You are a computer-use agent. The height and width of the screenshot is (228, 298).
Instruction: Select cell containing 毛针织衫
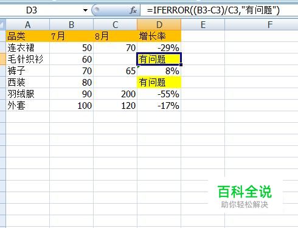click(27, 59)
